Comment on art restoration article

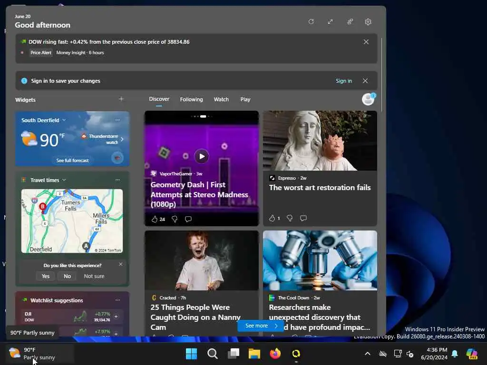(x=303, y=218)
